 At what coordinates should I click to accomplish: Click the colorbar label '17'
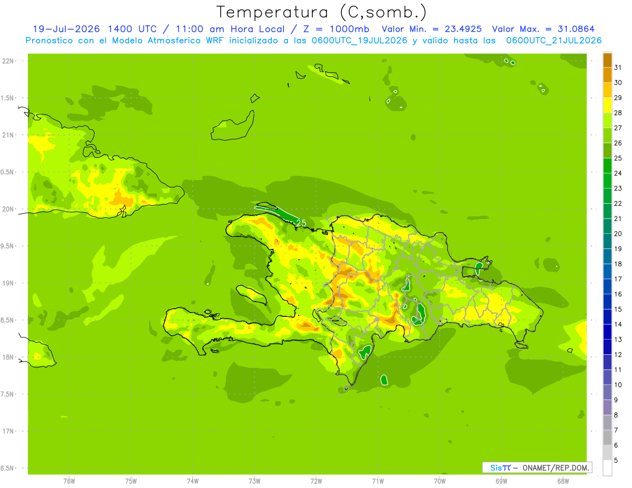click(x=618, y=279)
